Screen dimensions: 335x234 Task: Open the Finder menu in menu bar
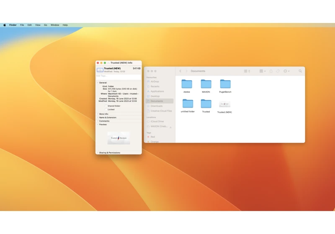pos(13,25)
